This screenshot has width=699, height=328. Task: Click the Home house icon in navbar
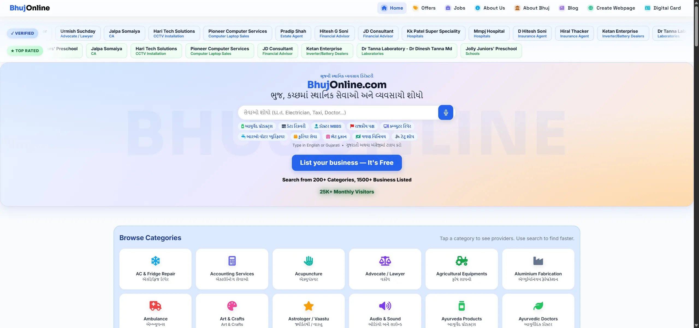click(384, 8)
